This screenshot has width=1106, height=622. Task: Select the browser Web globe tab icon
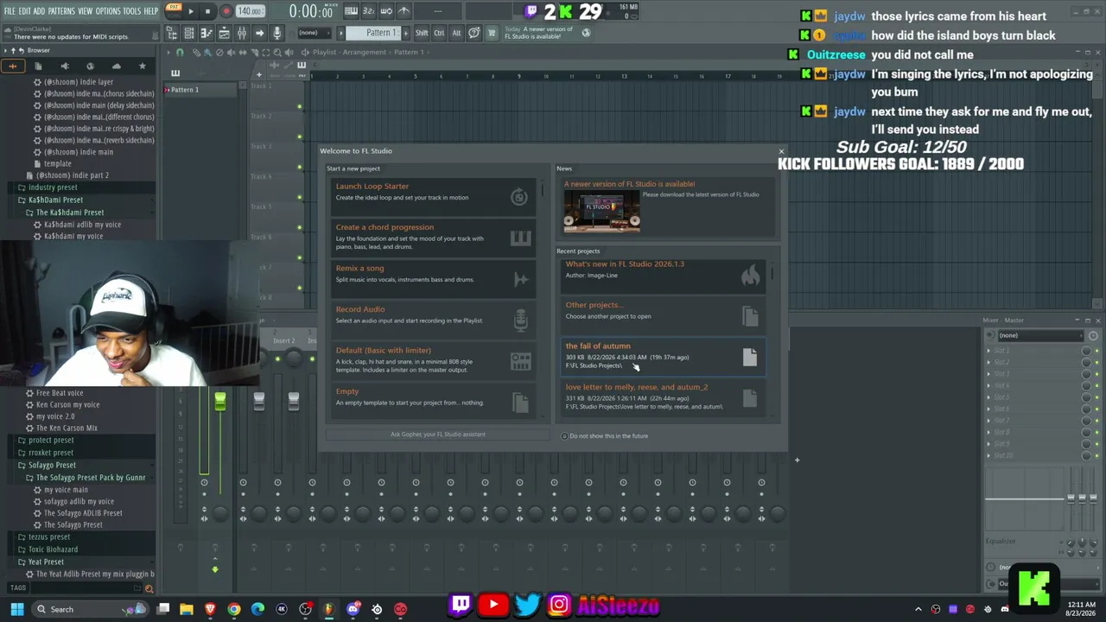point(90,66)
